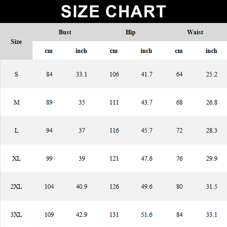
Task: Select the Waist column header
Action: 195,32
